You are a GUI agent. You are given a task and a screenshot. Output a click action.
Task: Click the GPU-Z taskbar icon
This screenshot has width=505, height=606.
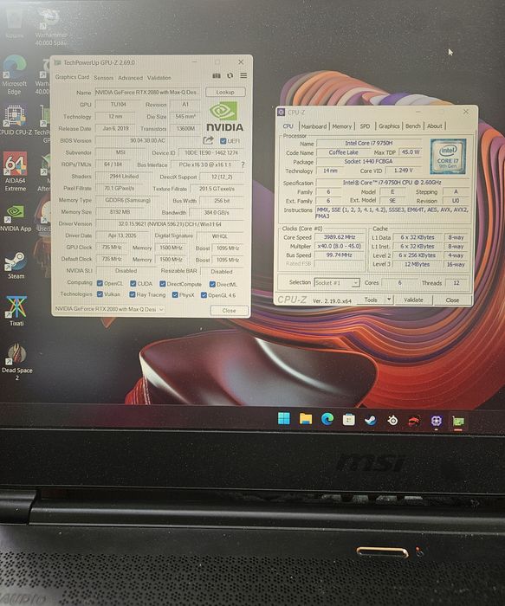click(458, 422)
